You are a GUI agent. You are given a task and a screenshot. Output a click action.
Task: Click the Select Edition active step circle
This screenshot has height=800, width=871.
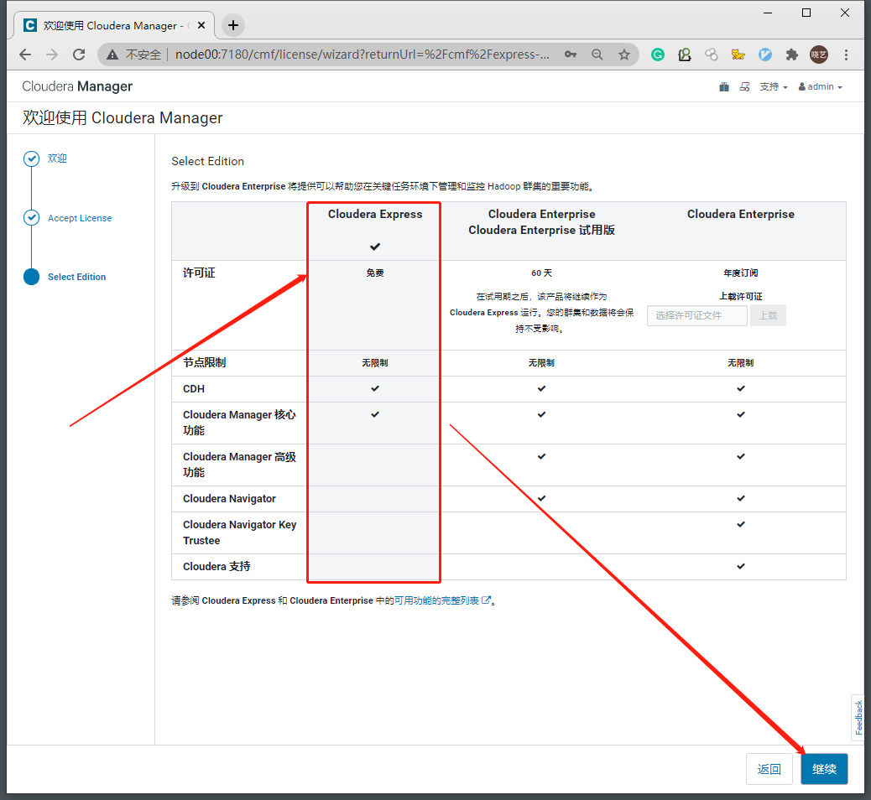click(x=32, y=277)
